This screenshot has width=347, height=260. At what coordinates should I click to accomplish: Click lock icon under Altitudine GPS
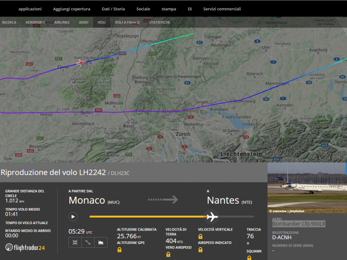point(120,250)
